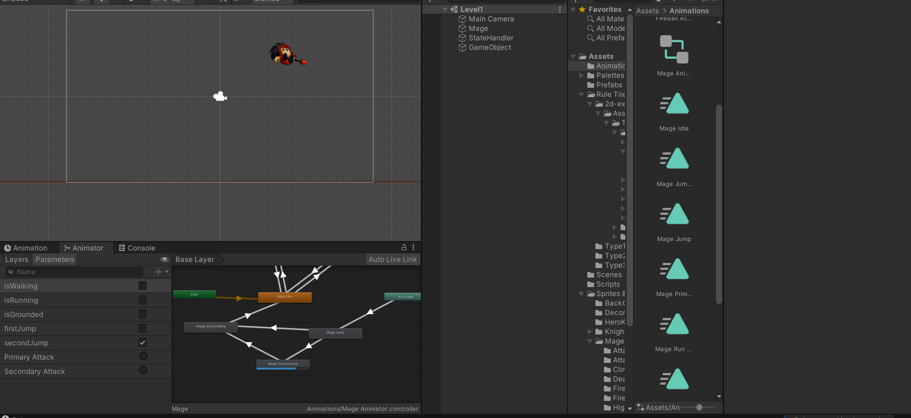Click the All Materials search icon
Screen dimensions: 911x418
pyautogui.click(x=590, y=19)
